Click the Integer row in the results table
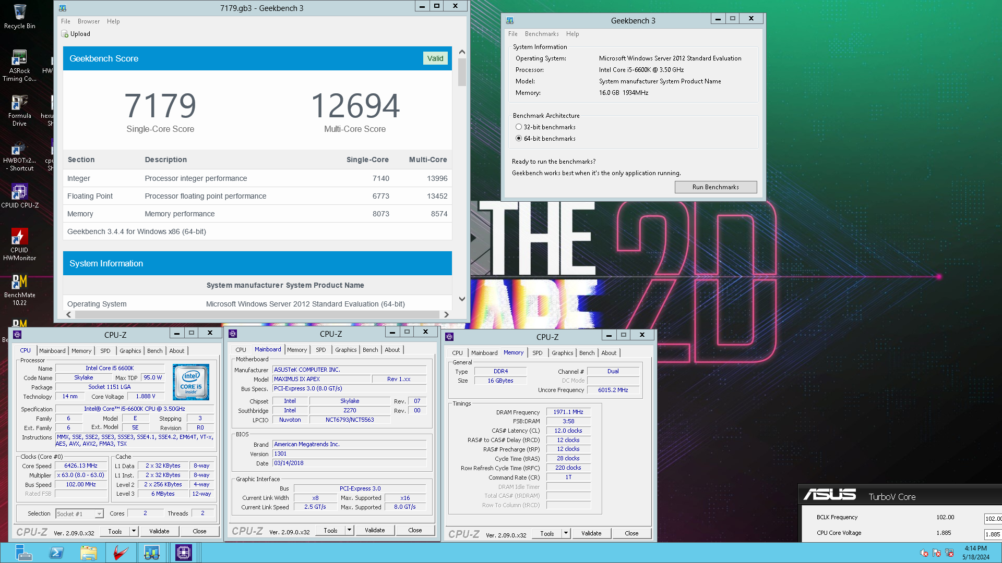The image size is (1002, 563). [x=257, y=178]
